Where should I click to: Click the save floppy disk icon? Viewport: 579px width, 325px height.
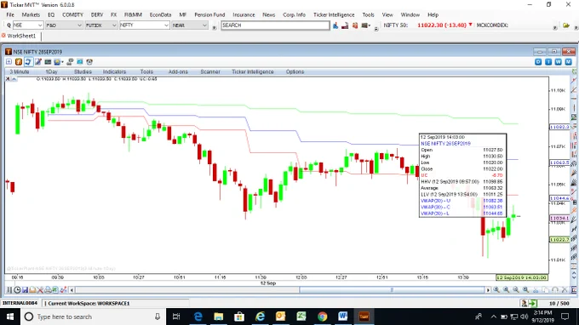pos(25,290)
